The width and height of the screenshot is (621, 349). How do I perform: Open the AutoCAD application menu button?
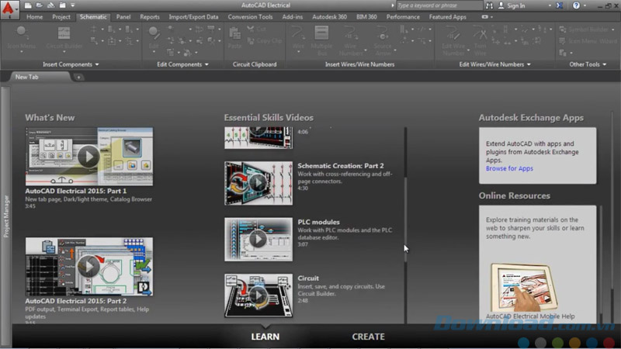10,9
